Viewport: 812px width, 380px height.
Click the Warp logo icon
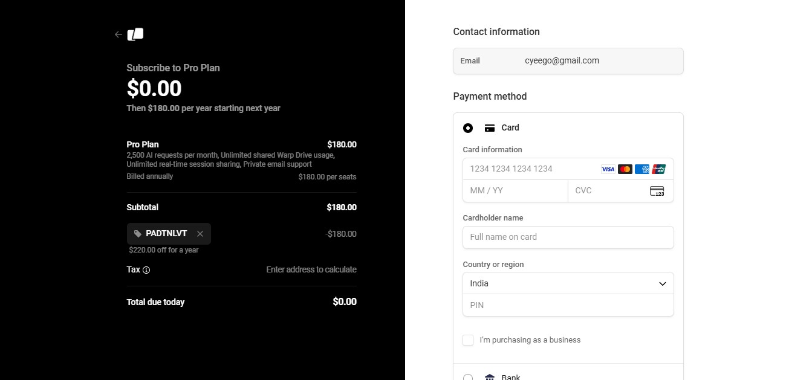click(135, 34)
